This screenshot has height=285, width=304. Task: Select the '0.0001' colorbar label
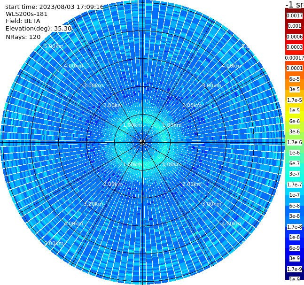(295, 68)
